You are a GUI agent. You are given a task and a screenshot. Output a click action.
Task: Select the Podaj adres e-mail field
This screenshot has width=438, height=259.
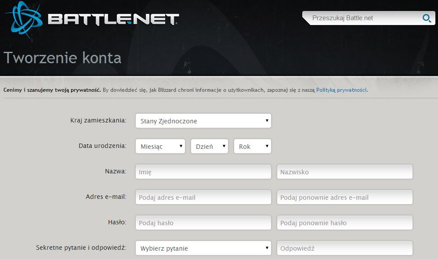coord(203,197)
